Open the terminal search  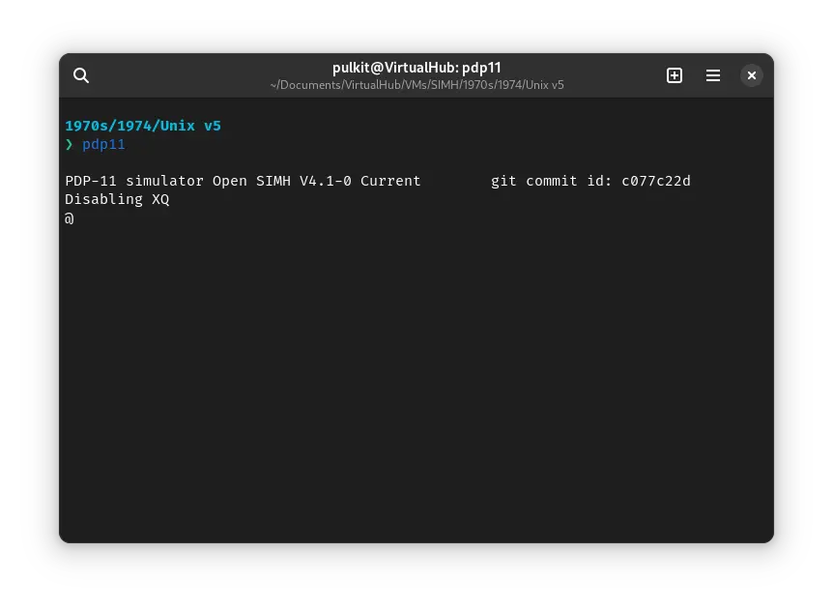(81, 75)
